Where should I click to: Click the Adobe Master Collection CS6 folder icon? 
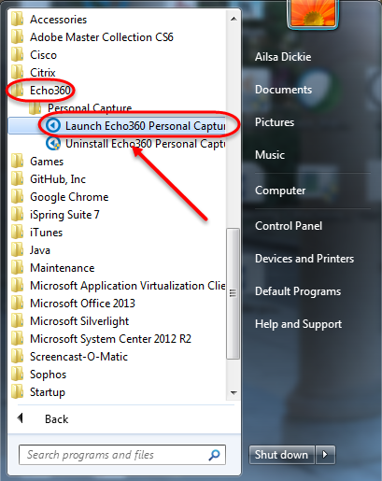point(17,37)
